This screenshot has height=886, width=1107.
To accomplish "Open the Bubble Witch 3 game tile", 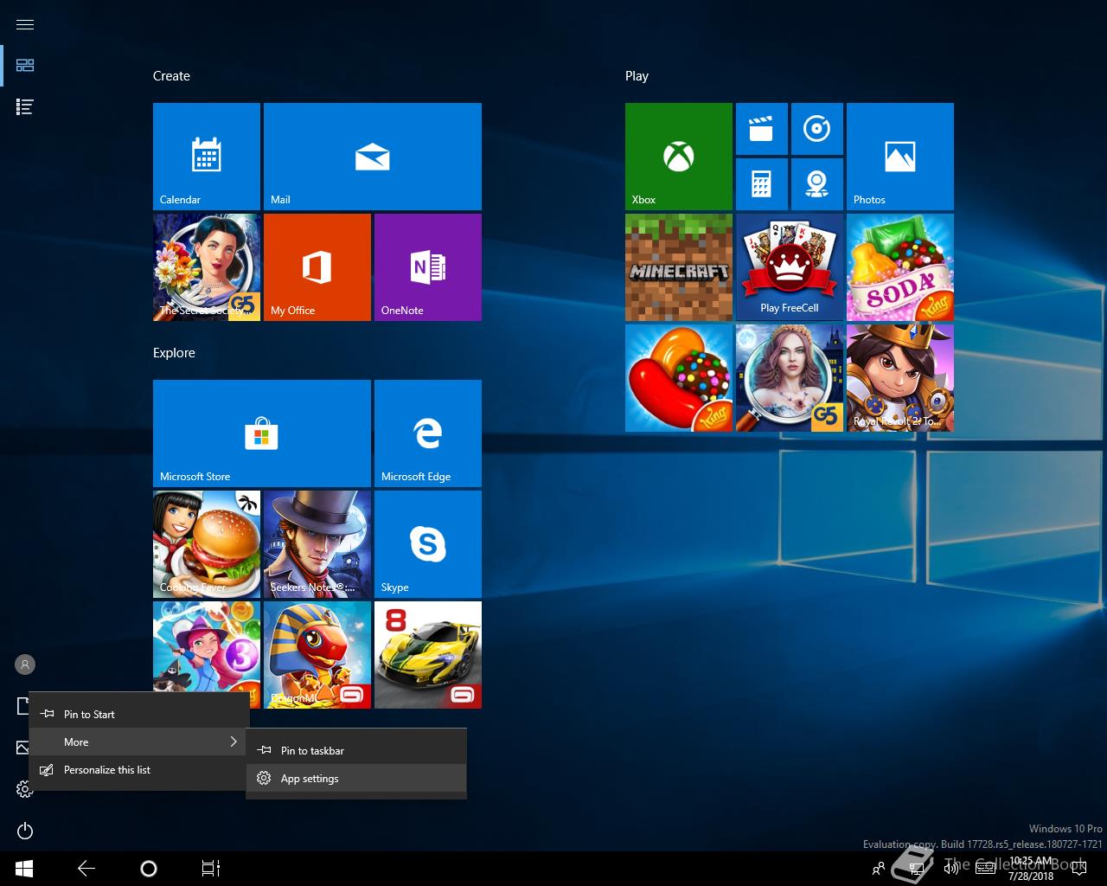I will click(207, 646).
